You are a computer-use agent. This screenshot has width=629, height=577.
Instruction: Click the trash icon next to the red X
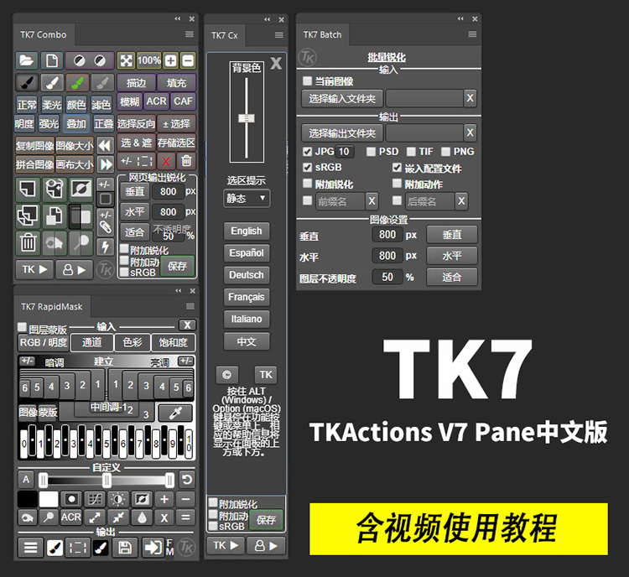coord(186,161)
